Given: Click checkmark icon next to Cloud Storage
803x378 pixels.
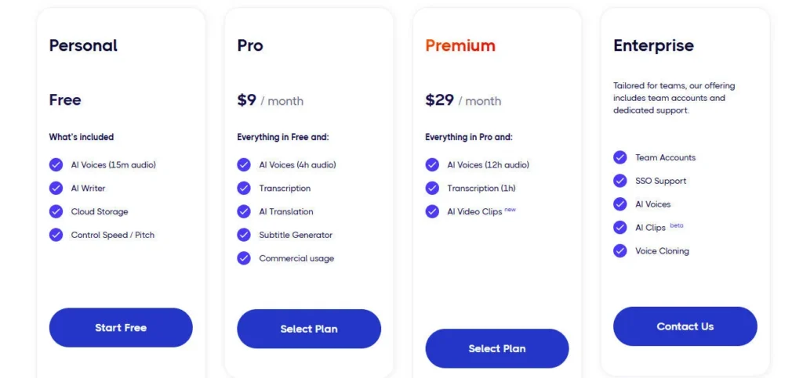Looking at the screenshot, I should (56, 211).
